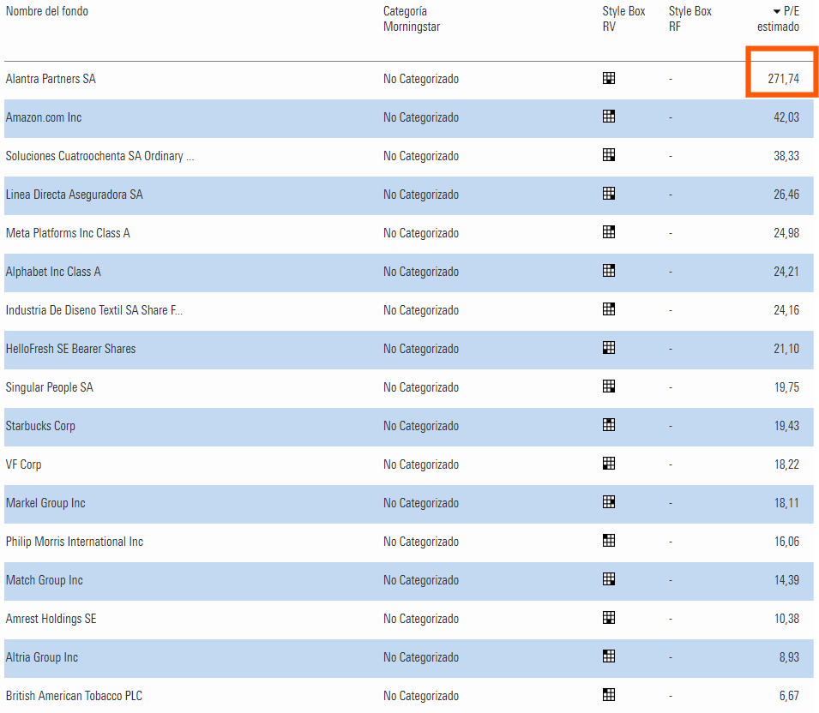819x713 pixels.
Task: Click Style Box icon in Soluciones Cuatroochenta row
Action: tap(609, 155)
